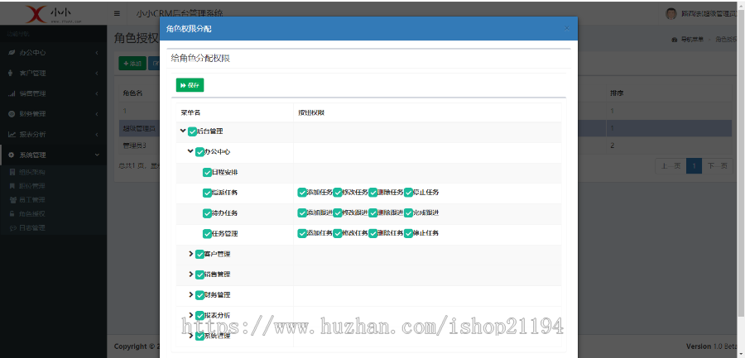Viewport: 745px width, 358px height.
Task: Collapse 系统管理 via its gear icon
Action: click(x=12, y=155)
